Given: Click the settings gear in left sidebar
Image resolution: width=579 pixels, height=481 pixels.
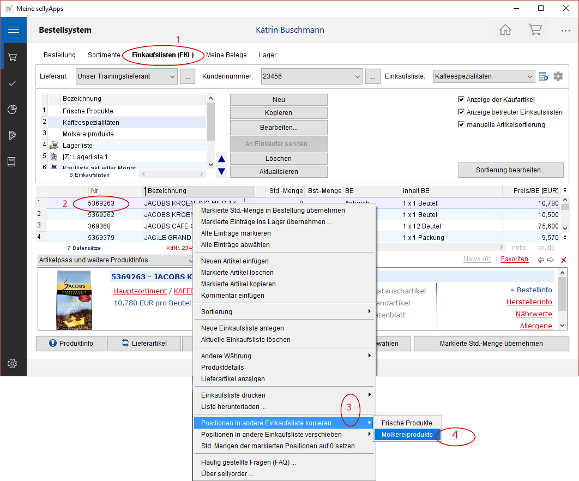Looking at the screenshot, I should coord(13,363).
